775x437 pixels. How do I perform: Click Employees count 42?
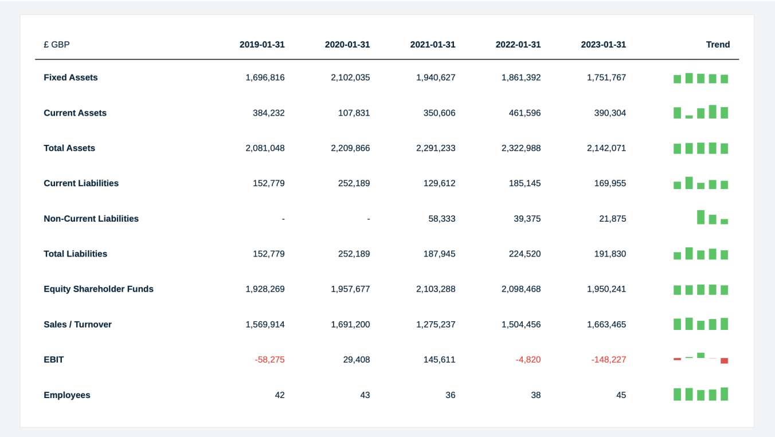pyautogui.click(x=280, y=395)
